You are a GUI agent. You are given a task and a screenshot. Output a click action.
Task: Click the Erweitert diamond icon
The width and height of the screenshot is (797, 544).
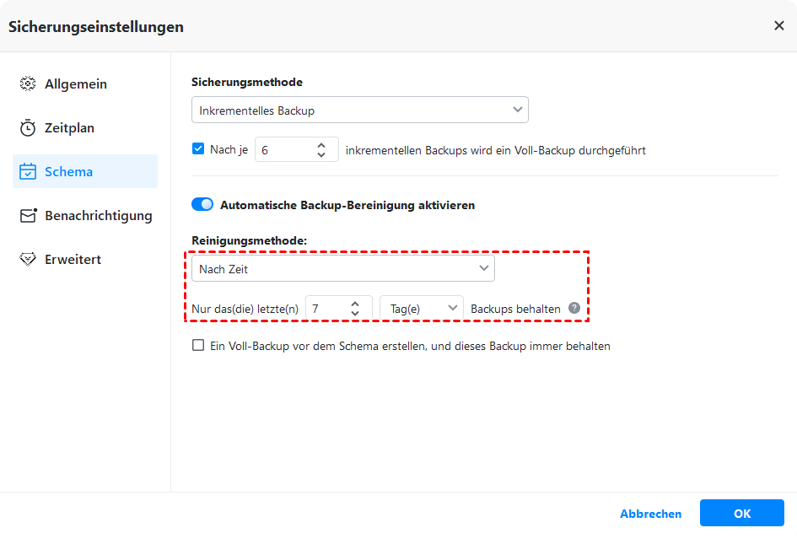[x=28, y=260]
